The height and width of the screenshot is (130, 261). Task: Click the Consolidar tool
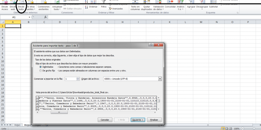click(x=170, y=5)
